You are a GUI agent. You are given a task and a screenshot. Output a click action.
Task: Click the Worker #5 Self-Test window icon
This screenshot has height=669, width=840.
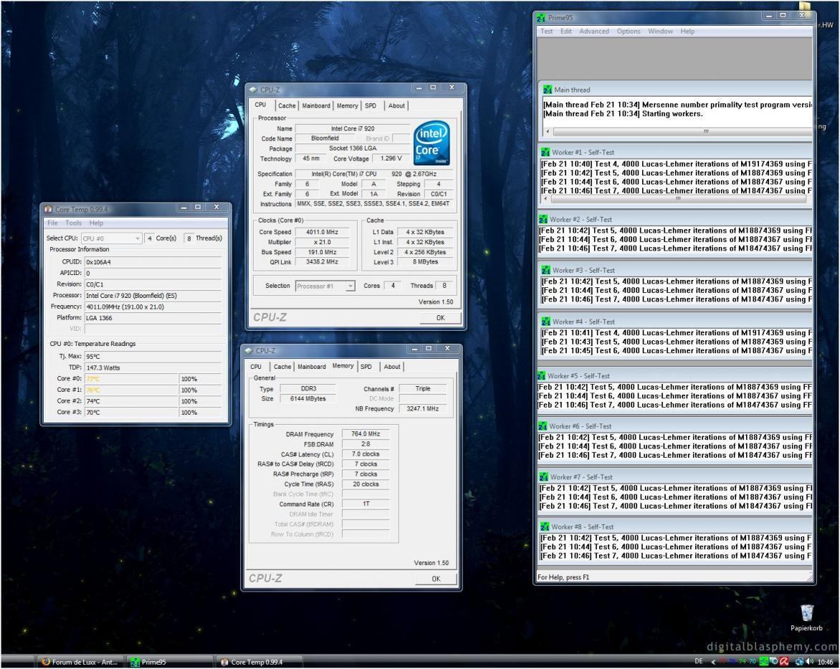542,376
